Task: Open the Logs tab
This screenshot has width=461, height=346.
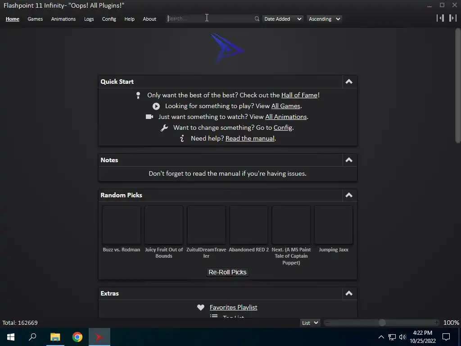Action: [89, 19]
